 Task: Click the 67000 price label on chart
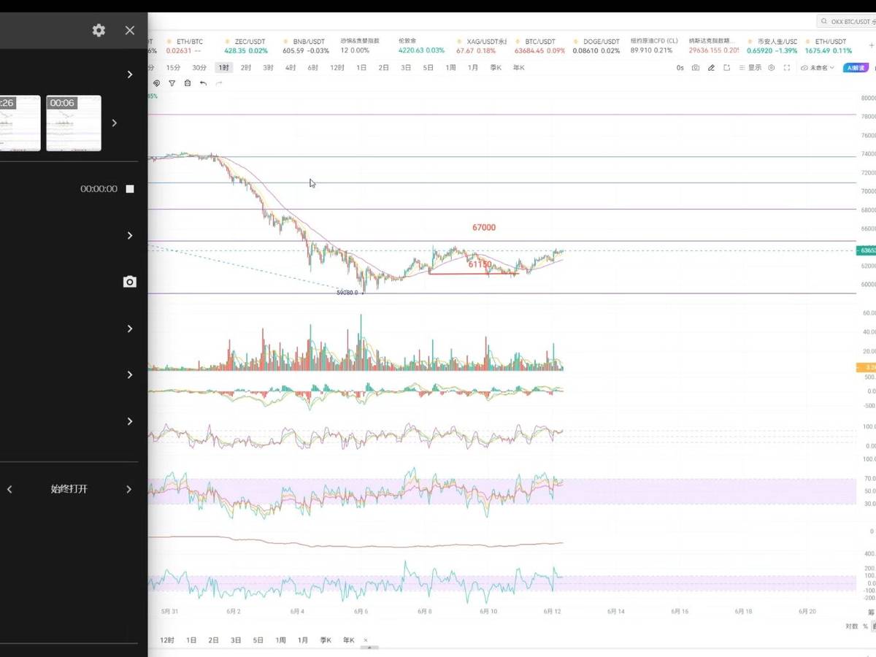click(x=484, y=228)
